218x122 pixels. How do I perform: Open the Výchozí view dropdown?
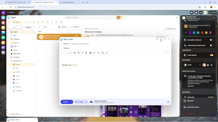pos(63,27)
